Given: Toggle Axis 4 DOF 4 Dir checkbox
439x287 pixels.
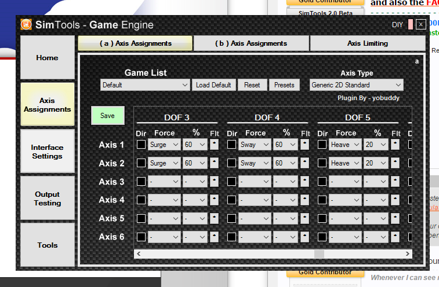Looking at the screenshot, I should [x=231, y=200].
